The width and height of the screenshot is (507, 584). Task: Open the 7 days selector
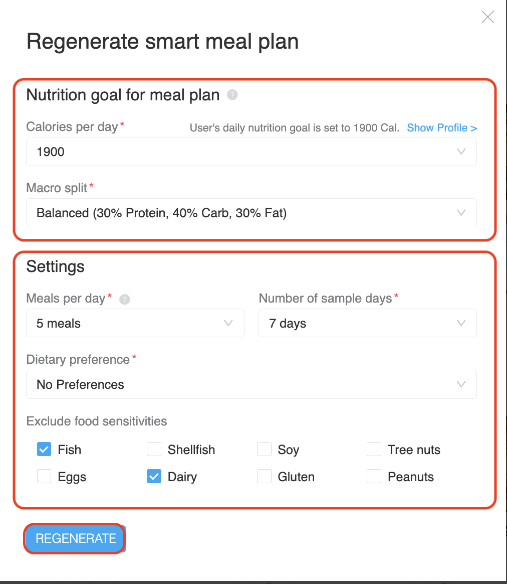368,323
